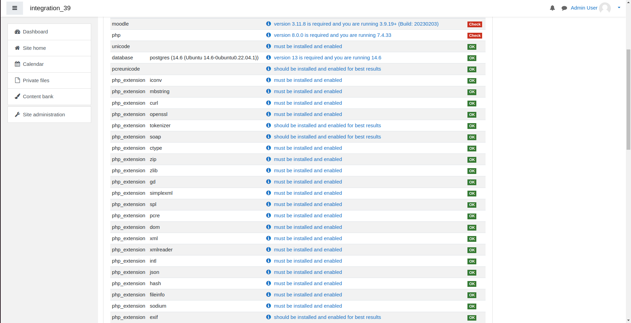
Task: Open pcreunicode should be installed link
Action: [x=327, y=69]
